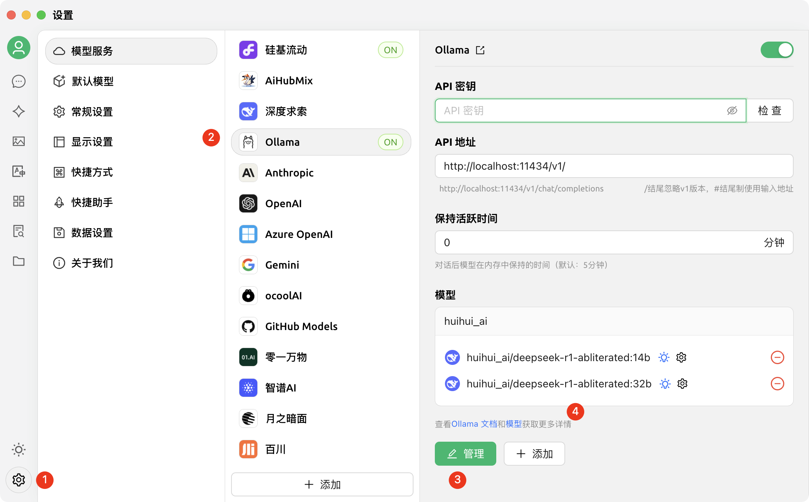809x502 pixels.
Task: Open the mini apps grid icon
Action: (19, 201)
